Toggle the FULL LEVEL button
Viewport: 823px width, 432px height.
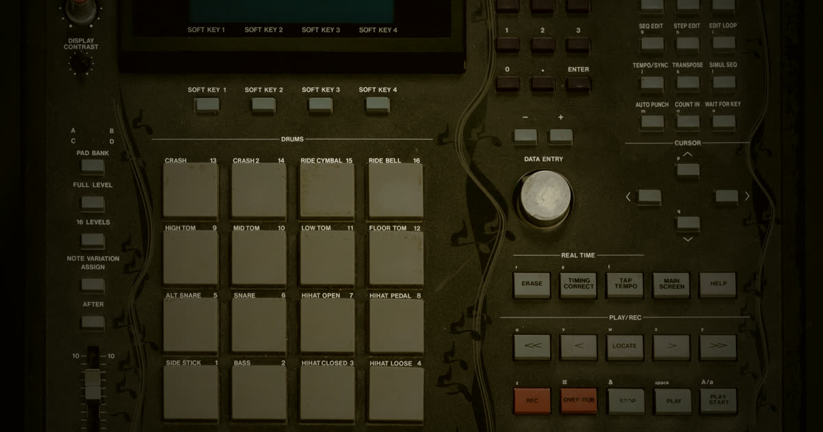(93, 204)
